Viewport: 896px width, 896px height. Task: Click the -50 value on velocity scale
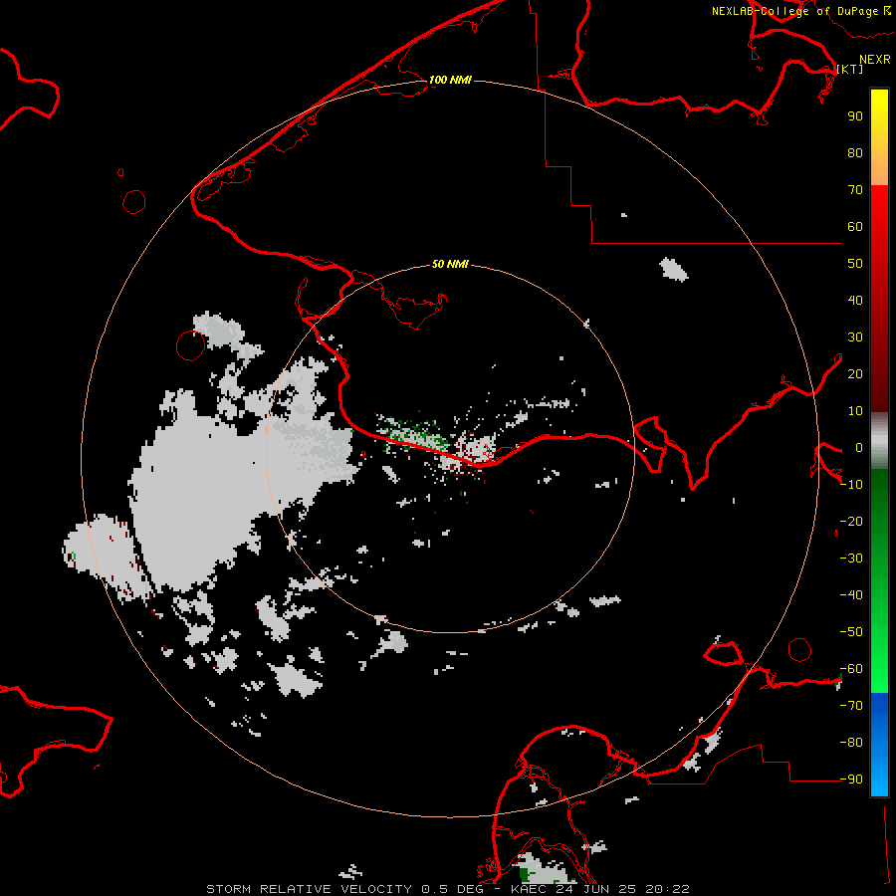[x=851, y=632]
